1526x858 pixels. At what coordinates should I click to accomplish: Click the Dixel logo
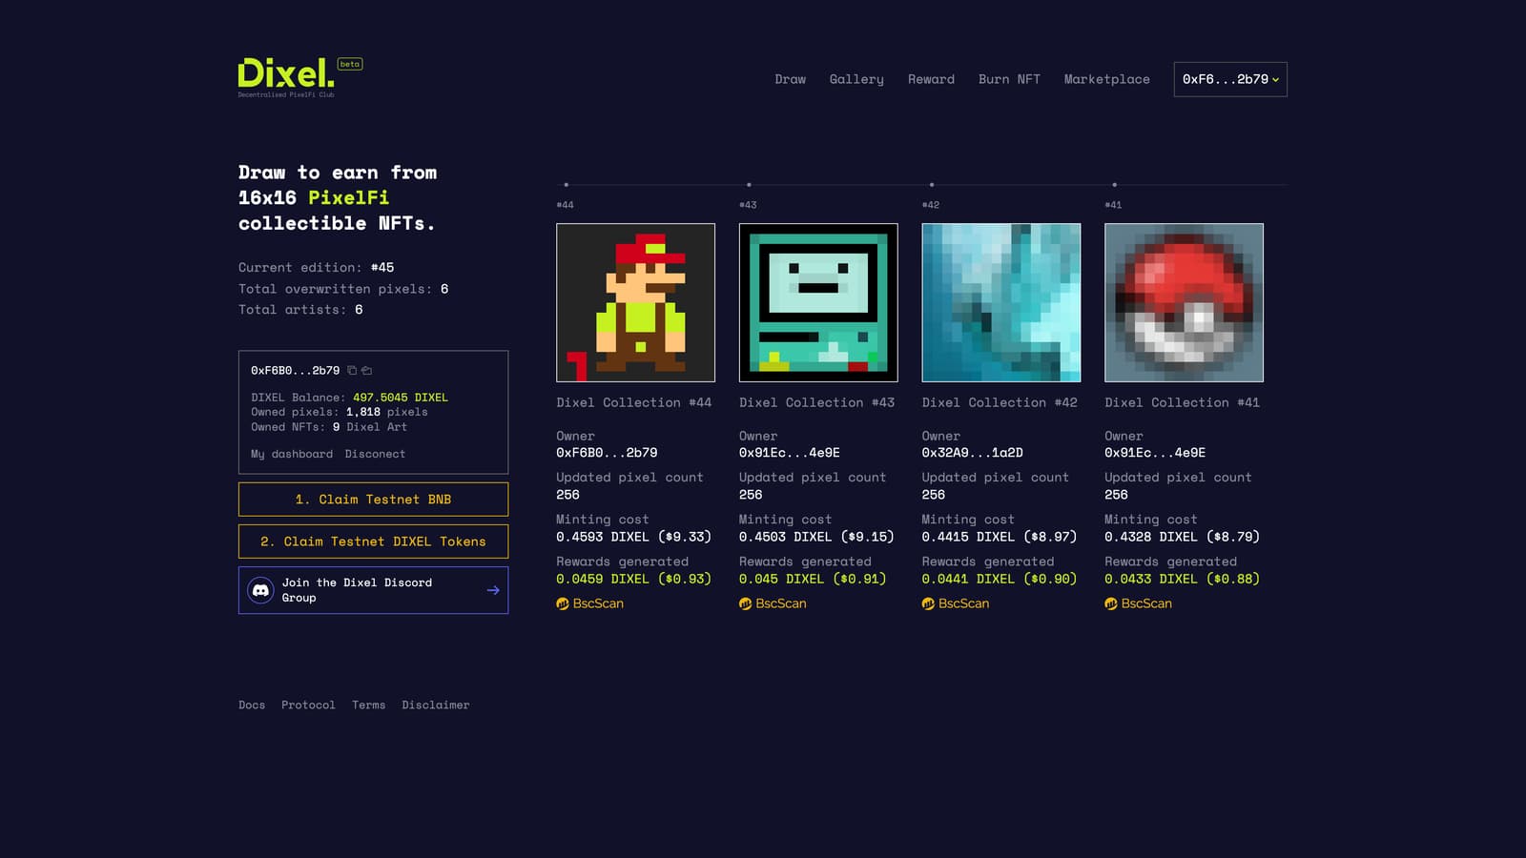click(x=286, y=76)
